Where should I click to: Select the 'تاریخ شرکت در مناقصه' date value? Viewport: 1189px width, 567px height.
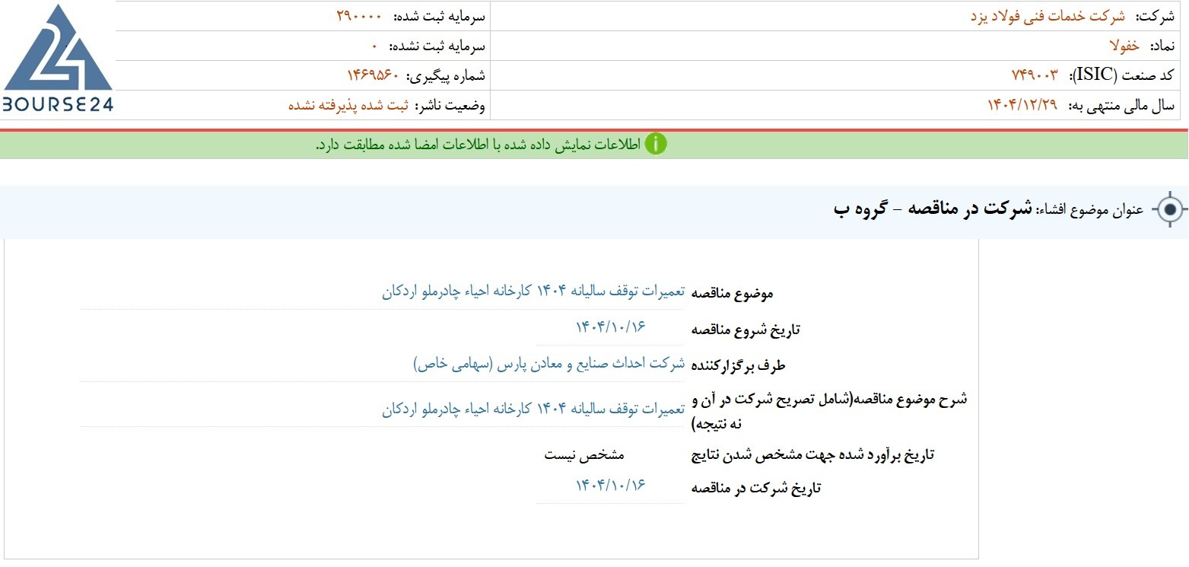tap(610, 485)
